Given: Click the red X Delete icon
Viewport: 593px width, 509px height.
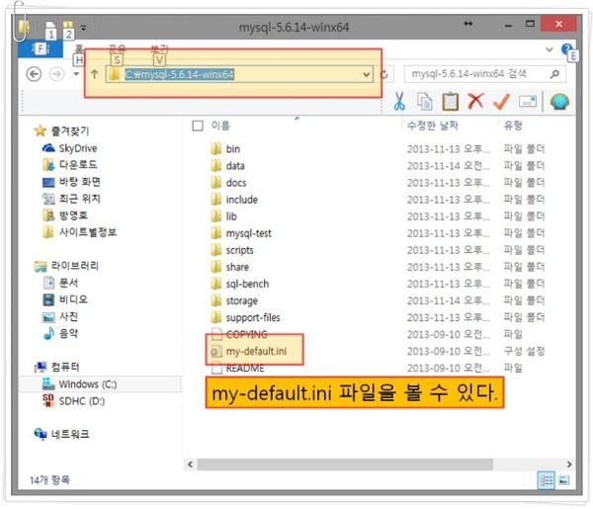Looking at the screenshot, I should coord(475,102).
